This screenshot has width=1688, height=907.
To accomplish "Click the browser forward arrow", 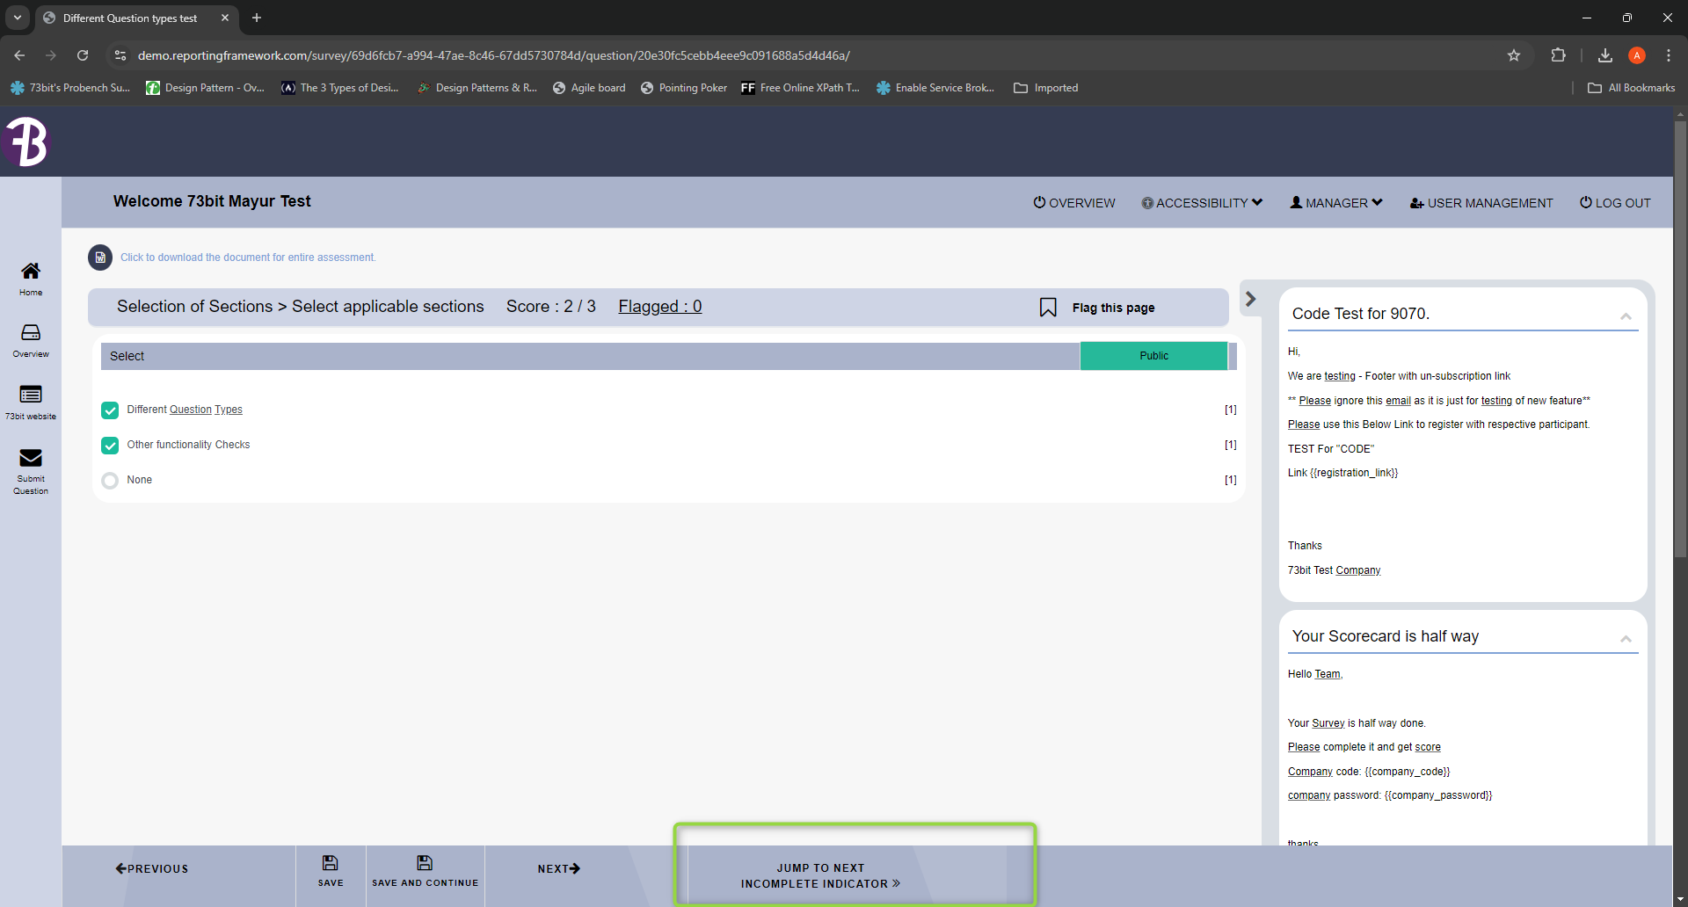I will pyautogui.click(x=51, y=55).
